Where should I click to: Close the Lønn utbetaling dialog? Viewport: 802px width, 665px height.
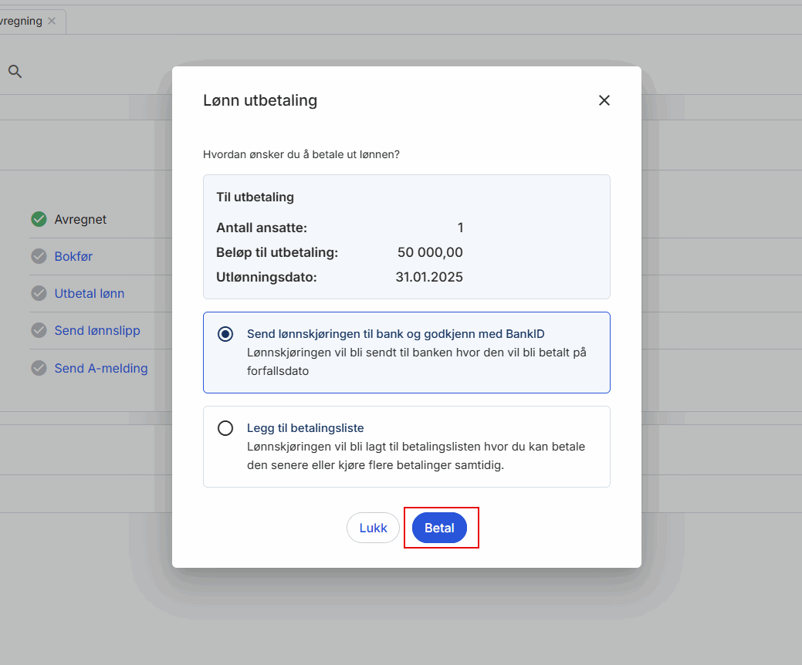coord(604,100)
